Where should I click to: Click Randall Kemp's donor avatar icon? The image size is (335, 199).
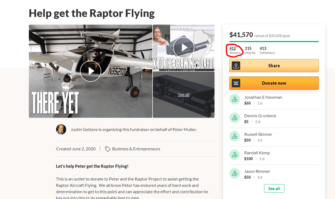pyautogui.click(x=234, y=155)
